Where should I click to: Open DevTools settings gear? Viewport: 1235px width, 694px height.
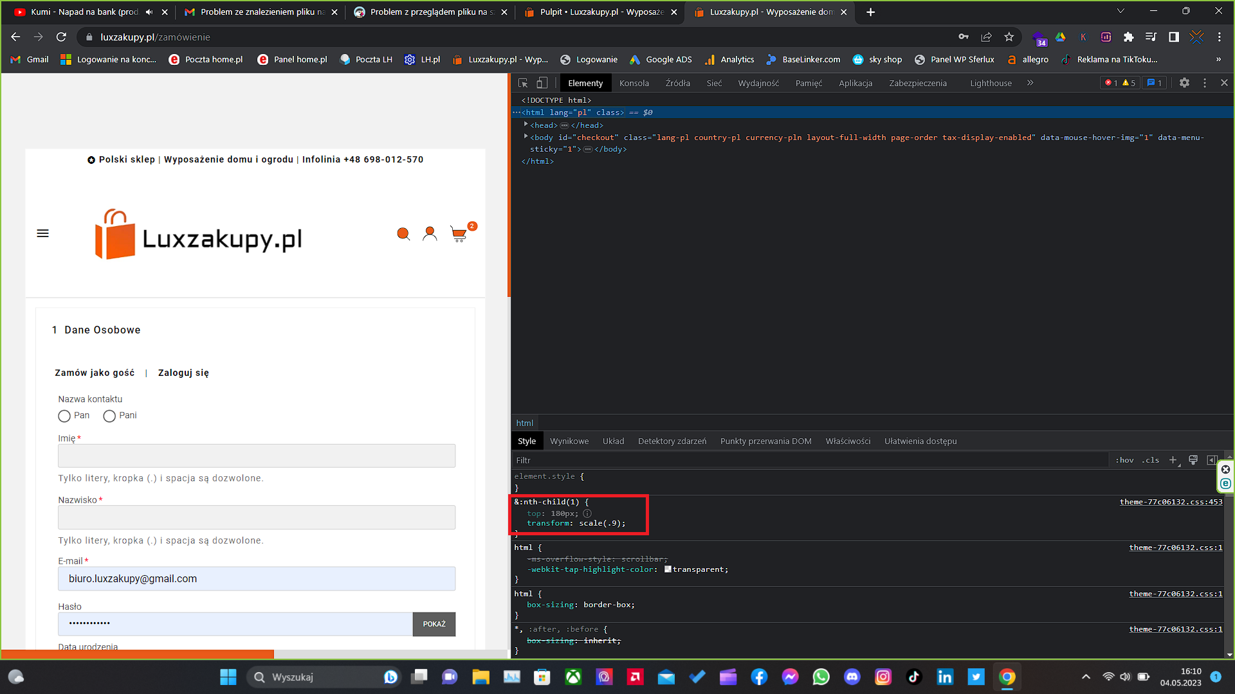click(x=1184, y=83)
